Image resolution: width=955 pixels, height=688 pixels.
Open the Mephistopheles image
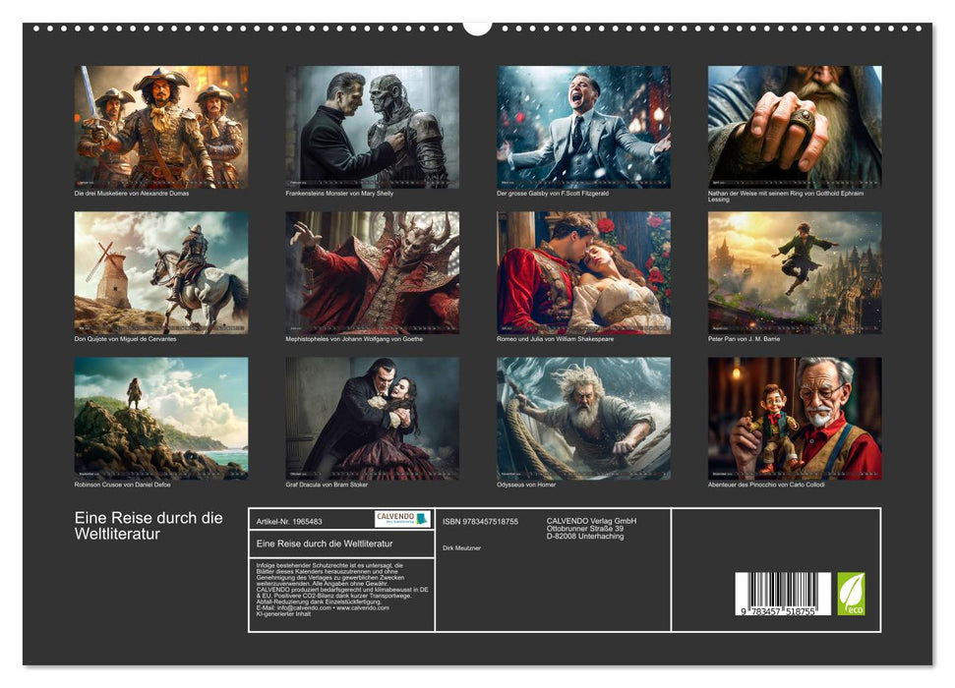pyautogui.click(x=372, y=272)
